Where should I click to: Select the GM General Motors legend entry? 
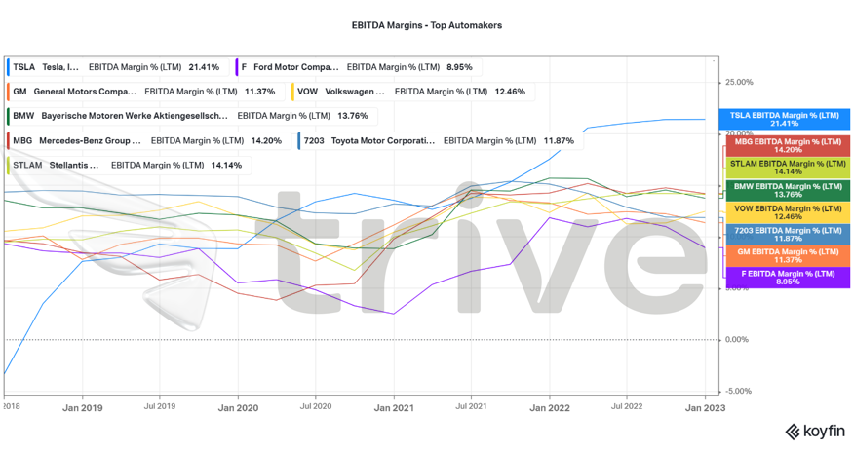[144, 92]
